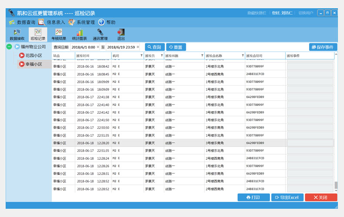Select the row timed 2018-06-18 12:28:31
Image resolution: width=344 pixels, height=217 pixels.
pyautogui.click(x=193, y=174)
